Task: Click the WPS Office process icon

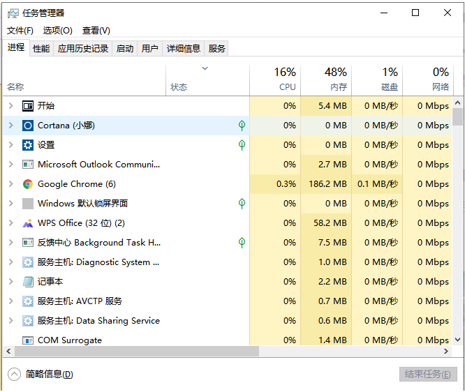Action: (x=28, y=223)
